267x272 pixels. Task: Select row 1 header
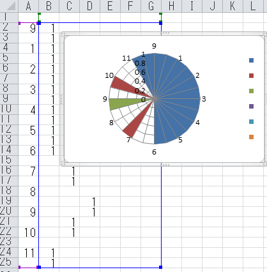tap(9, 17)
